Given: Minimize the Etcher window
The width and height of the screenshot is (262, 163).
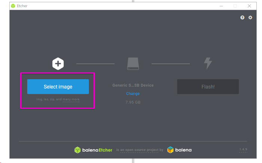Looking at the screenshot, I should tap(221, 6).
